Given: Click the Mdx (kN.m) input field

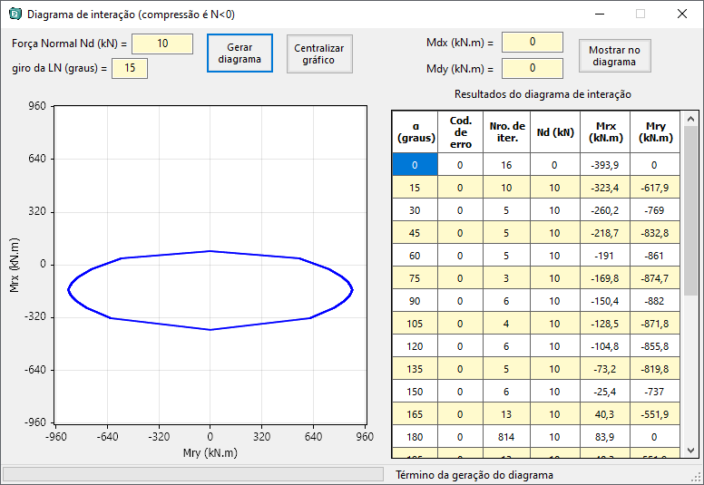Looking at the screenshot, I should point(532,43).
